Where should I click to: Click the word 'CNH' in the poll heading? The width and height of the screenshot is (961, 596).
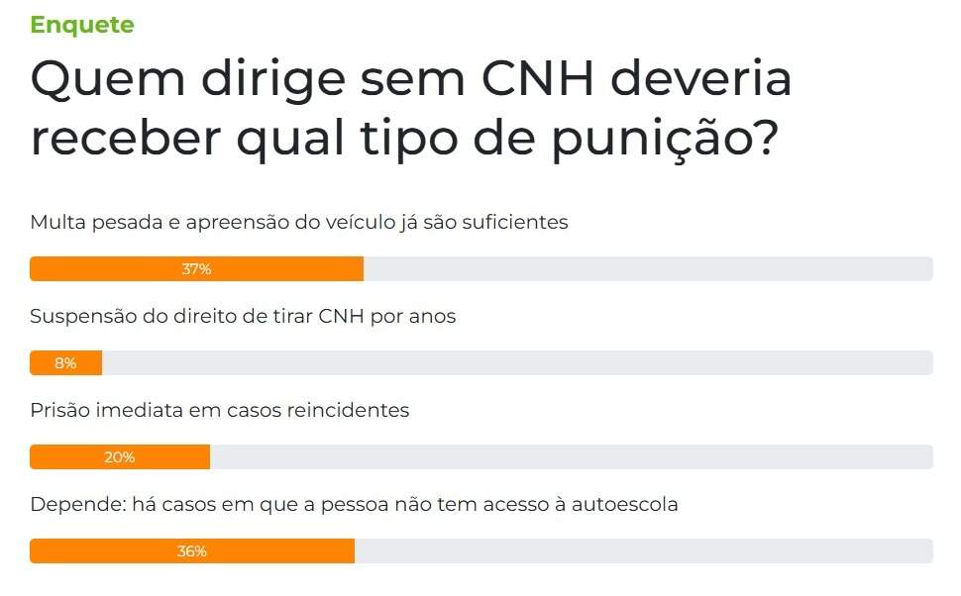point(538,79)
